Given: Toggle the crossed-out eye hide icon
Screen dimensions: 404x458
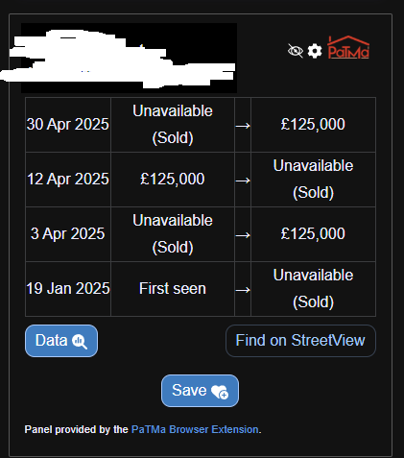Looking at the screenshot, I should (x=296, y=51).
